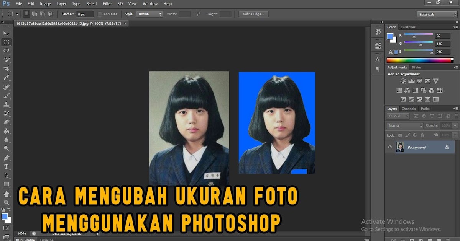Click the color spectrum ramp bar
The height and width of the screenshot is (241, 460).
[420, 60]
